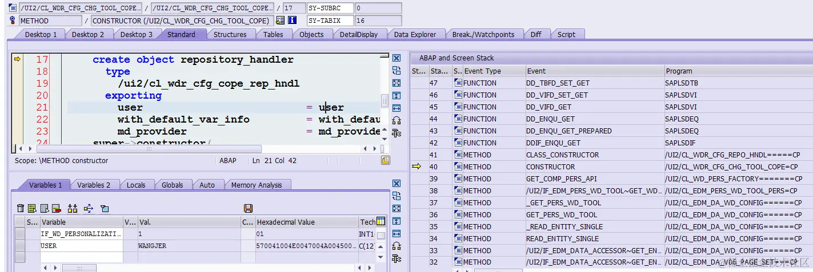Open the Break./Watchpoints tab

point(483,34)
